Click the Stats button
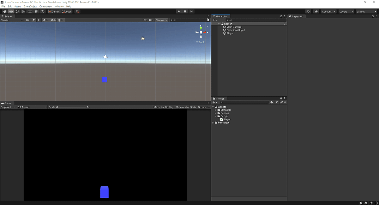This screenshot has width=379, height=205. click(x=193, y=107)
